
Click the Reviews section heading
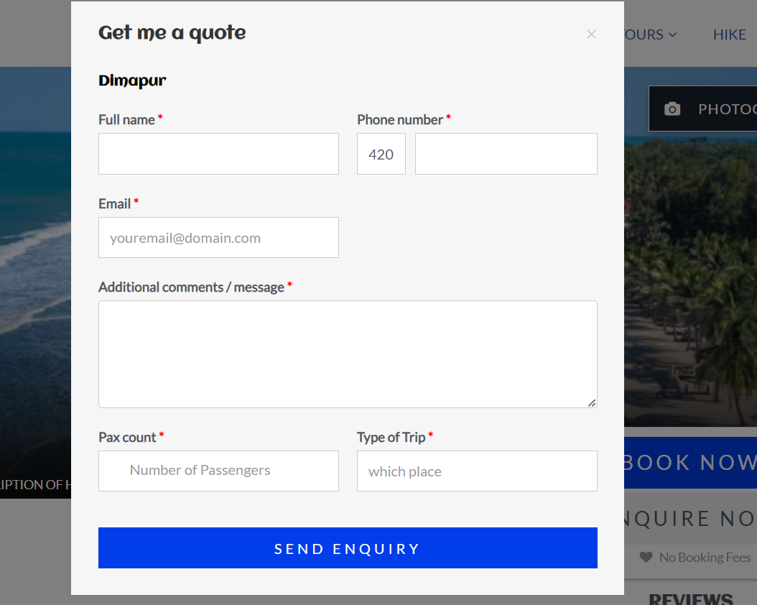[x=690, y=599]
